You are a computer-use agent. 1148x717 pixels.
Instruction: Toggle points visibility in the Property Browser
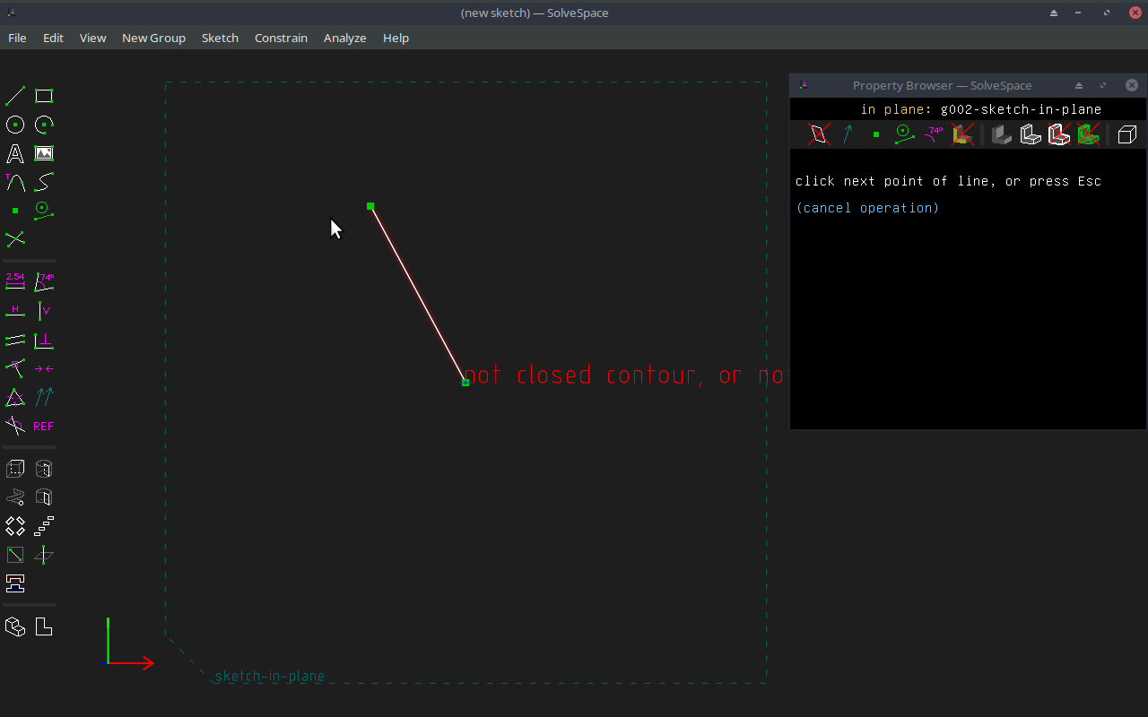875,134
